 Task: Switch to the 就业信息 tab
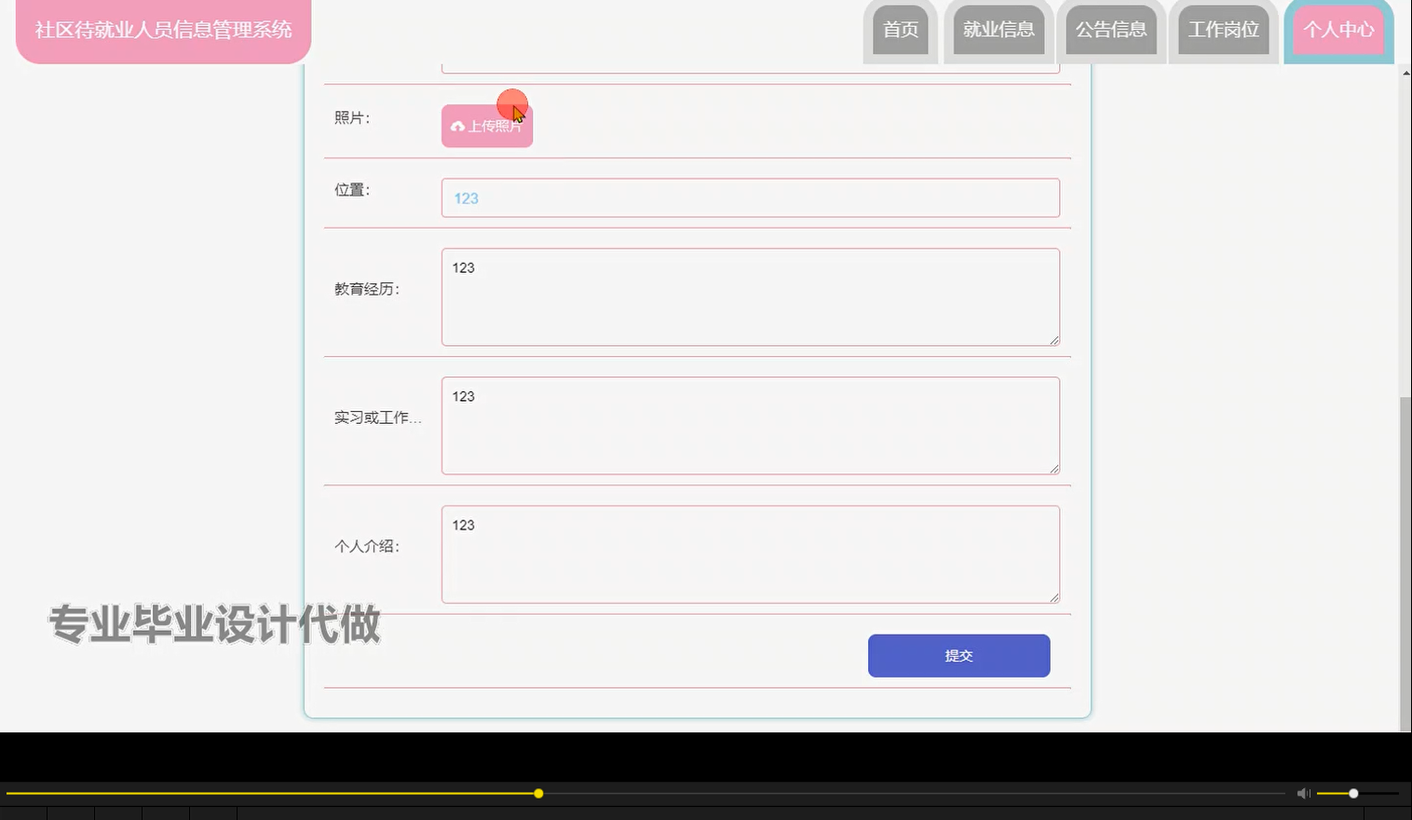pos(998,29)
